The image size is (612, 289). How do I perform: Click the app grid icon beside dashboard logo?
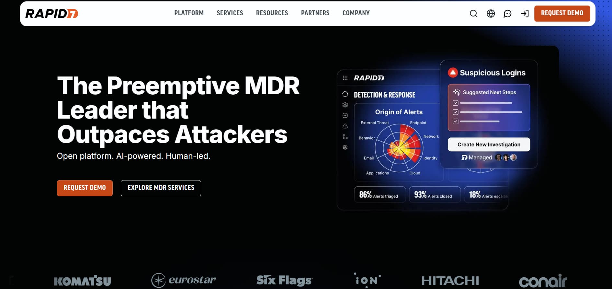[x=345, y=78]
